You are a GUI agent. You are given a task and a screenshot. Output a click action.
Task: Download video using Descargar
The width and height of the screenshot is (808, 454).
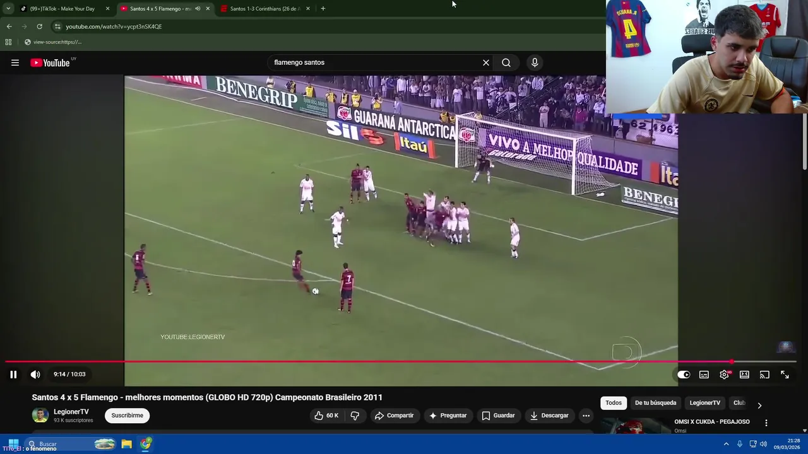pyautogui.click(x=550, y=416)
